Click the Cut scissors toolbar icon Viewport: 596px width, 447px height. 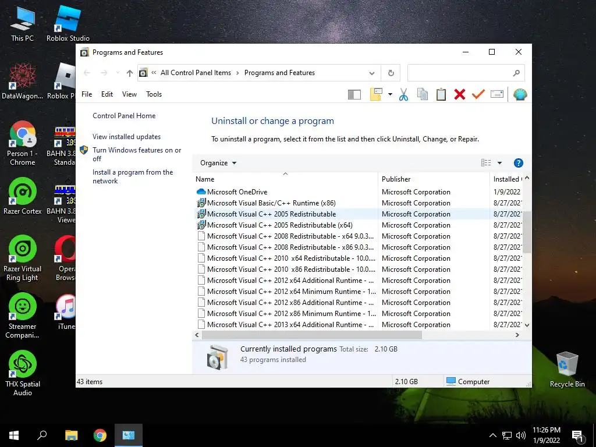tap(404, 94)
